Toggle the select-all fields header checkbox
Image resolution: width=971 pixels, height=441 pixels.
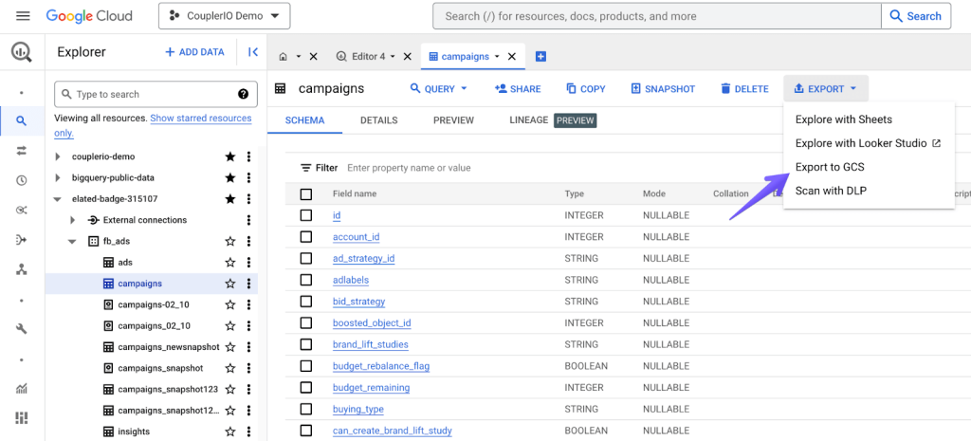tap(306, 193)
